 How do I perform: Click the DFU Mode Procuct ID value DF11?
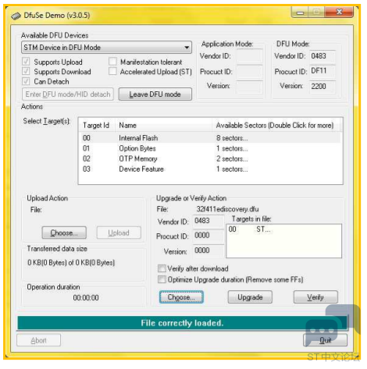(322, 71)
